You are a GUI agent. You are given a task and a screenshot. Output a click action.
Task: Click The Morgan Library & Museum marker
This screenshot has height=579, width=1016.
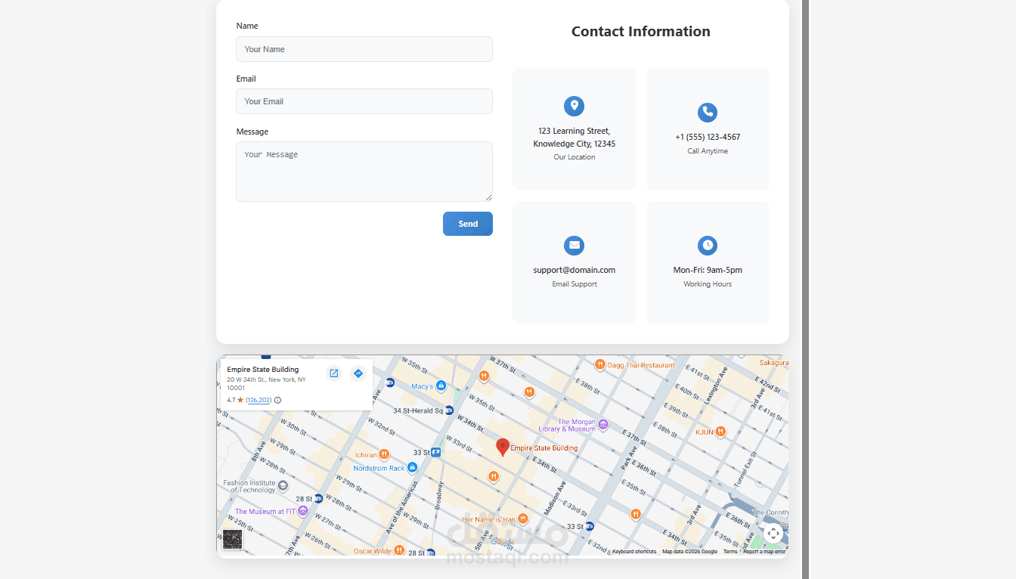(x=602, y=425)
